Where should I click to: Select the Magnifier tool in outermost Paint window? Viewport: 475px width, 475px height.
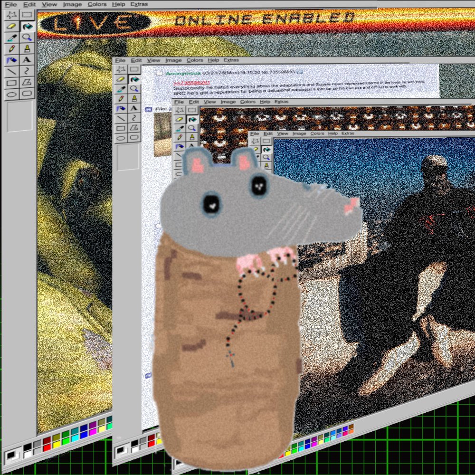tap(27, 38)
